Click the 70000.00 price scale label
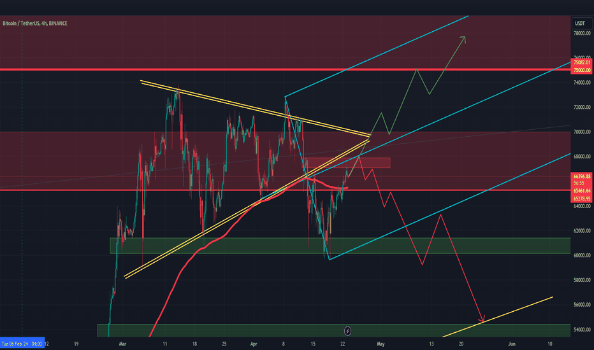The height and width of the screenshot is (350, 594). coord(581,132)
